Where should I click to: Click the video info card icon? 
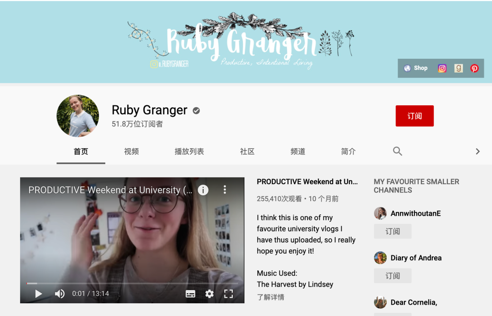203,190
